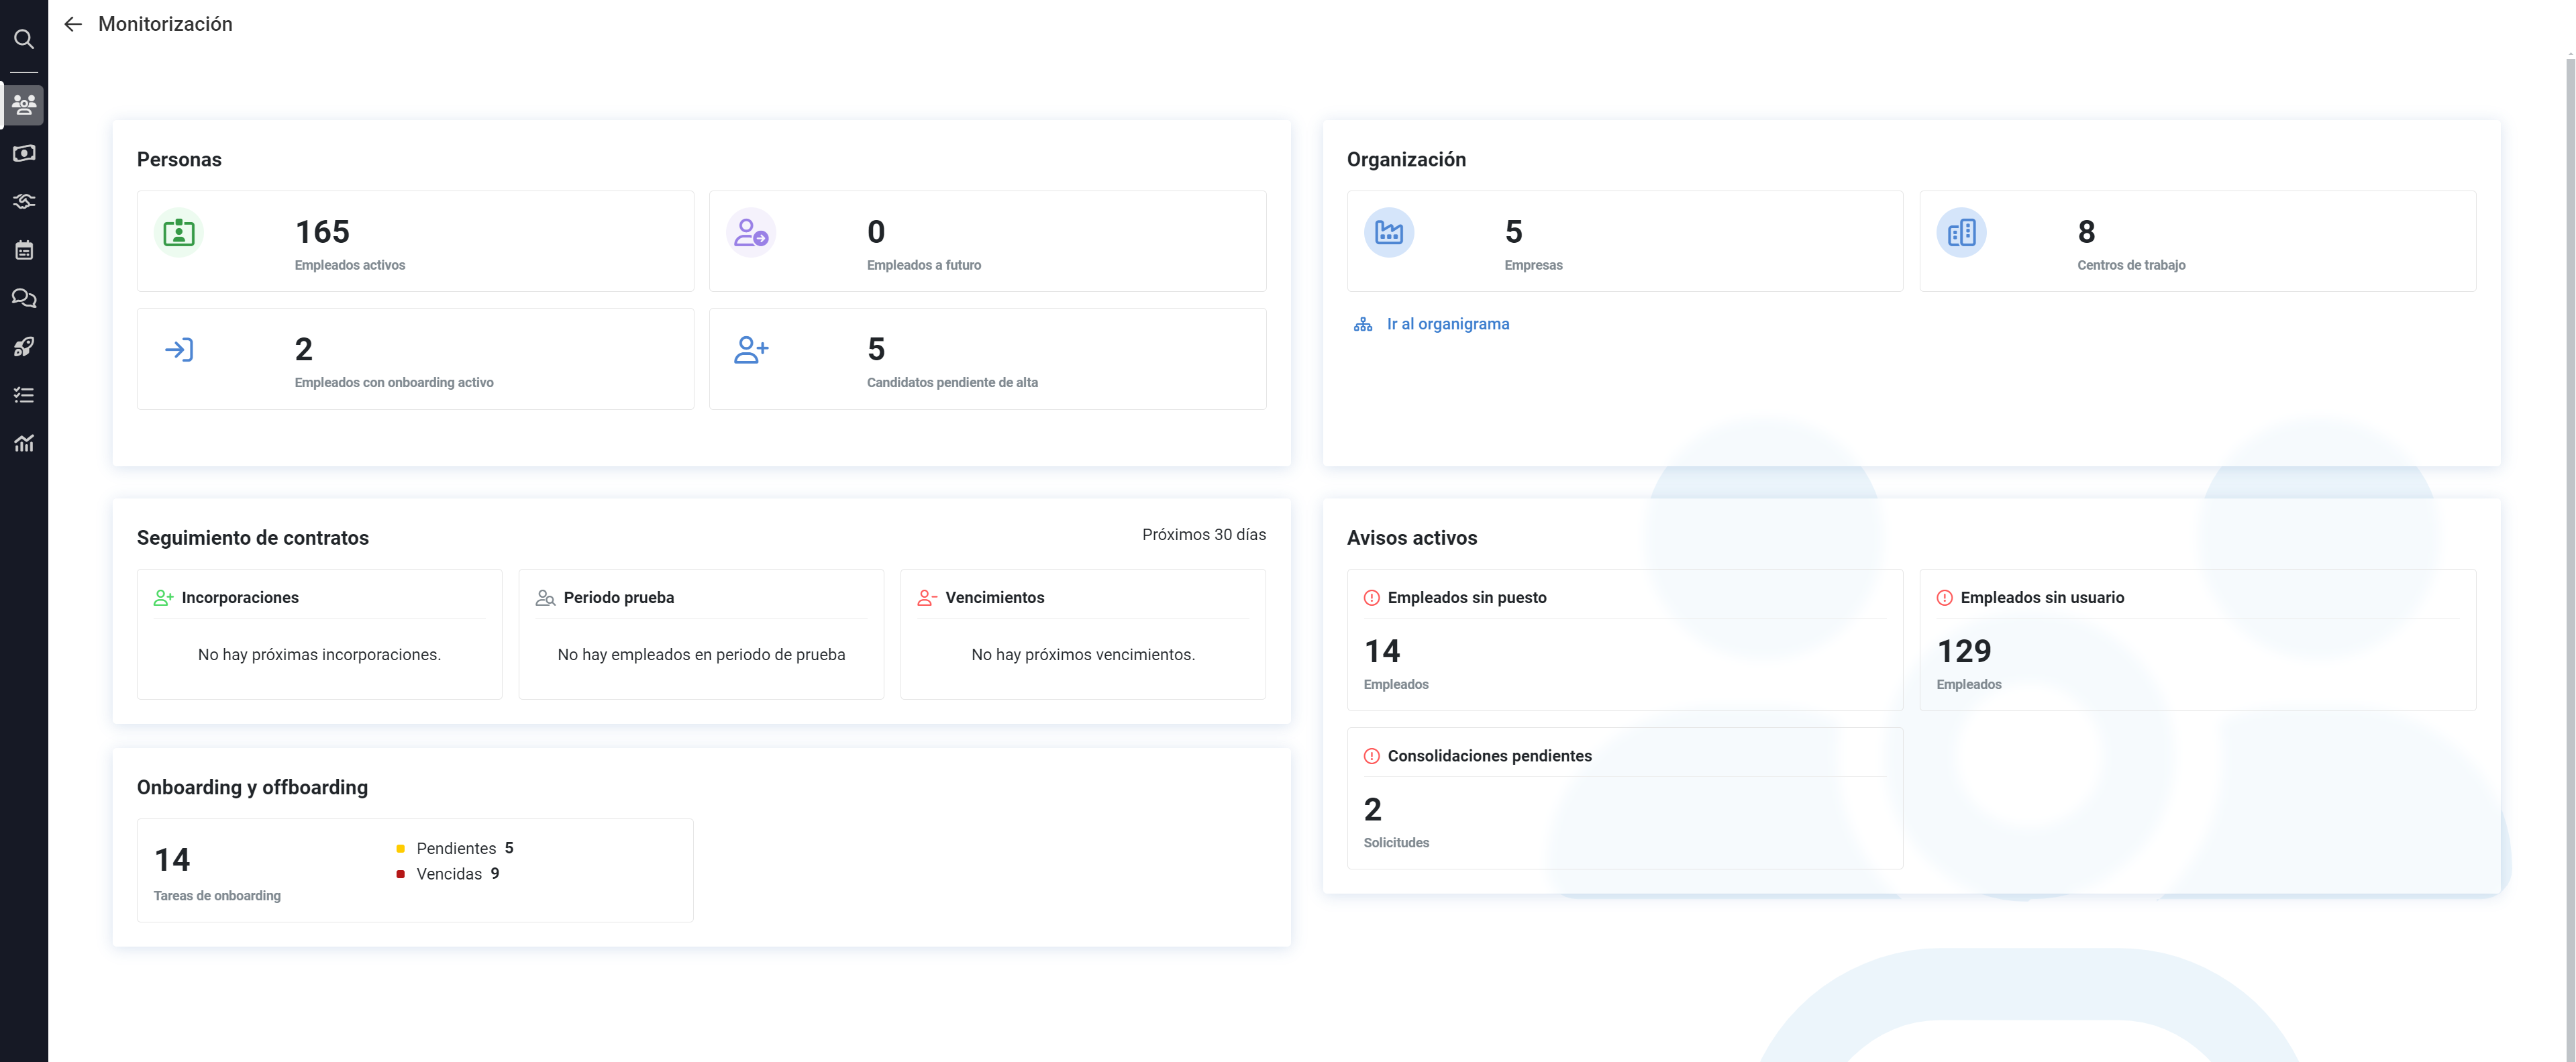
Task: Open the analytics chart sidebar icon
Action: (x=24, y=443)
